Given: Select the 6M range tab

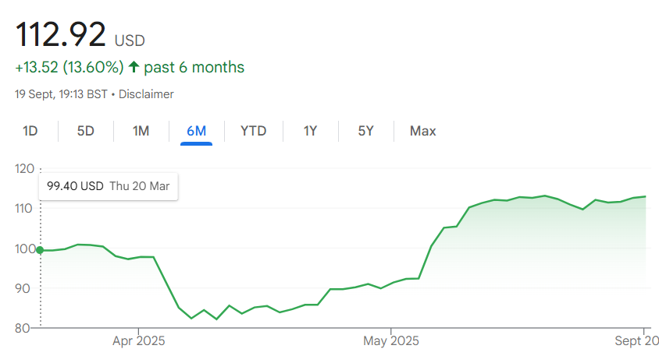Looking at the screenshot, I should tap(196, 131).
